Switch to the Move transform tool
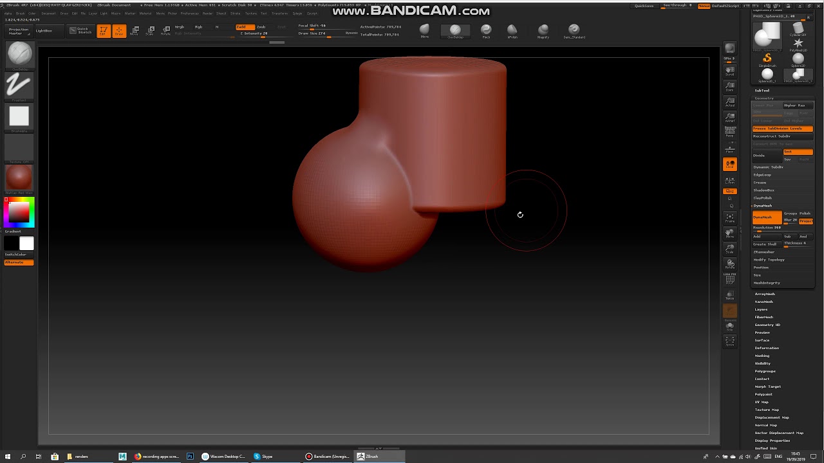This screenshot has height=463, width=824. [x=135, y=31]
